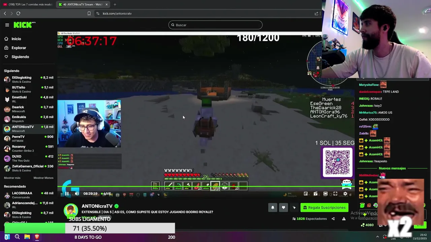Show hidden system tray icons

point(377,237)
